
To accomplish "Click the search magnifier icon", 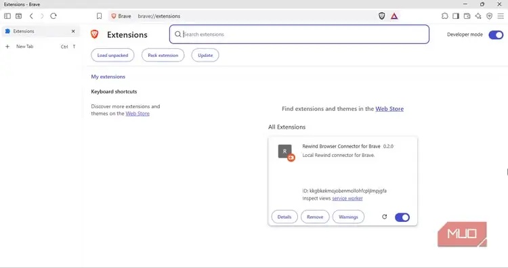I will (178, 35).
